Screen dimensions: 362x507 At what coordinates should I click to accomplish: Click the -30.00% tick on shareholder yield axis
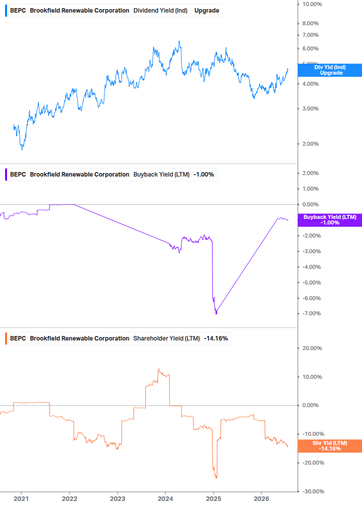pos(313,491)
